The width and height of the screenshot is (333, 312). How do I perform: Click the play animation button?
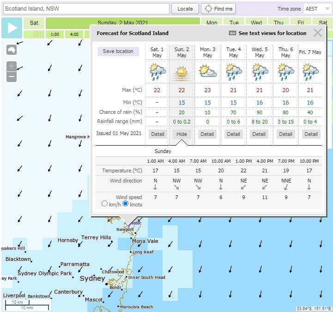pos(12,29)
